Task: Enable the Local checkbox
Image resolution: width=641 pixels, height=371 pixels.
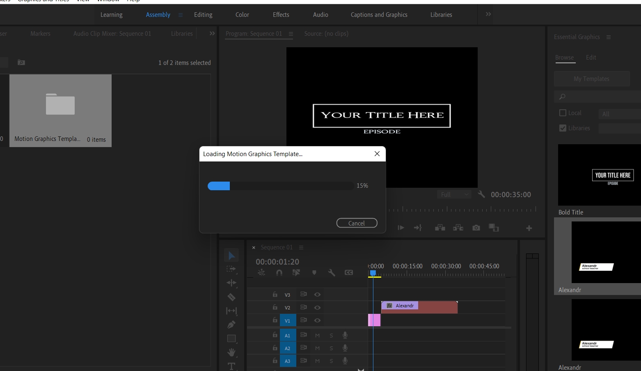Action: [563, 113]
